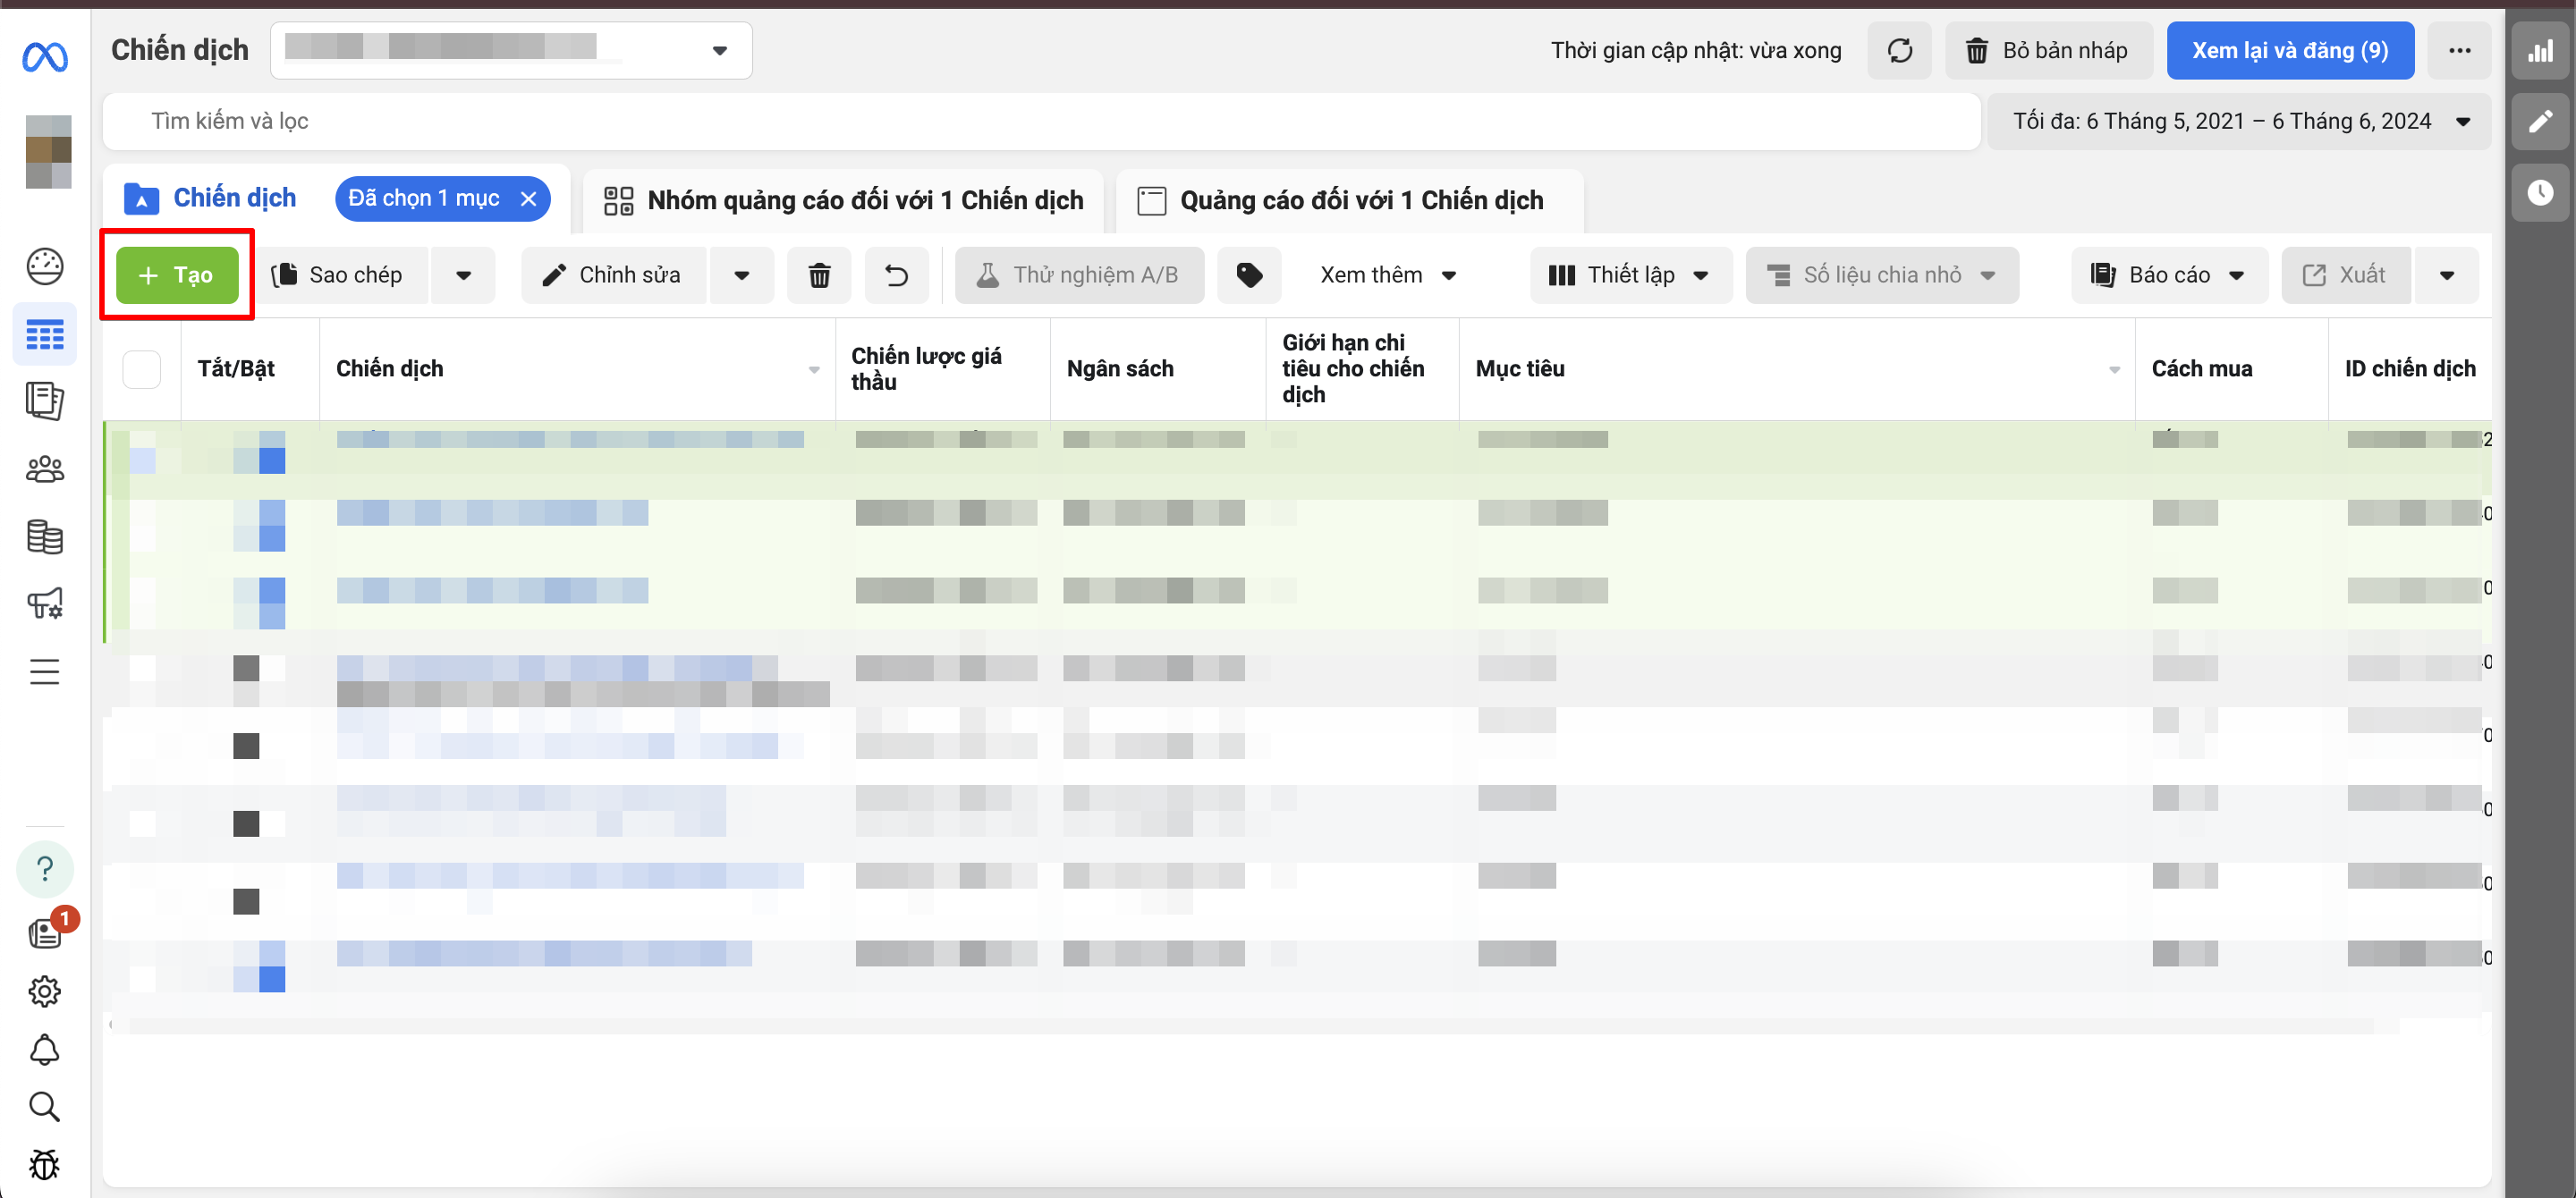The image size is (2576, 1198).
Task: Expand the Thiết lập columns dropdown
Action: [x=1630, y=274]
